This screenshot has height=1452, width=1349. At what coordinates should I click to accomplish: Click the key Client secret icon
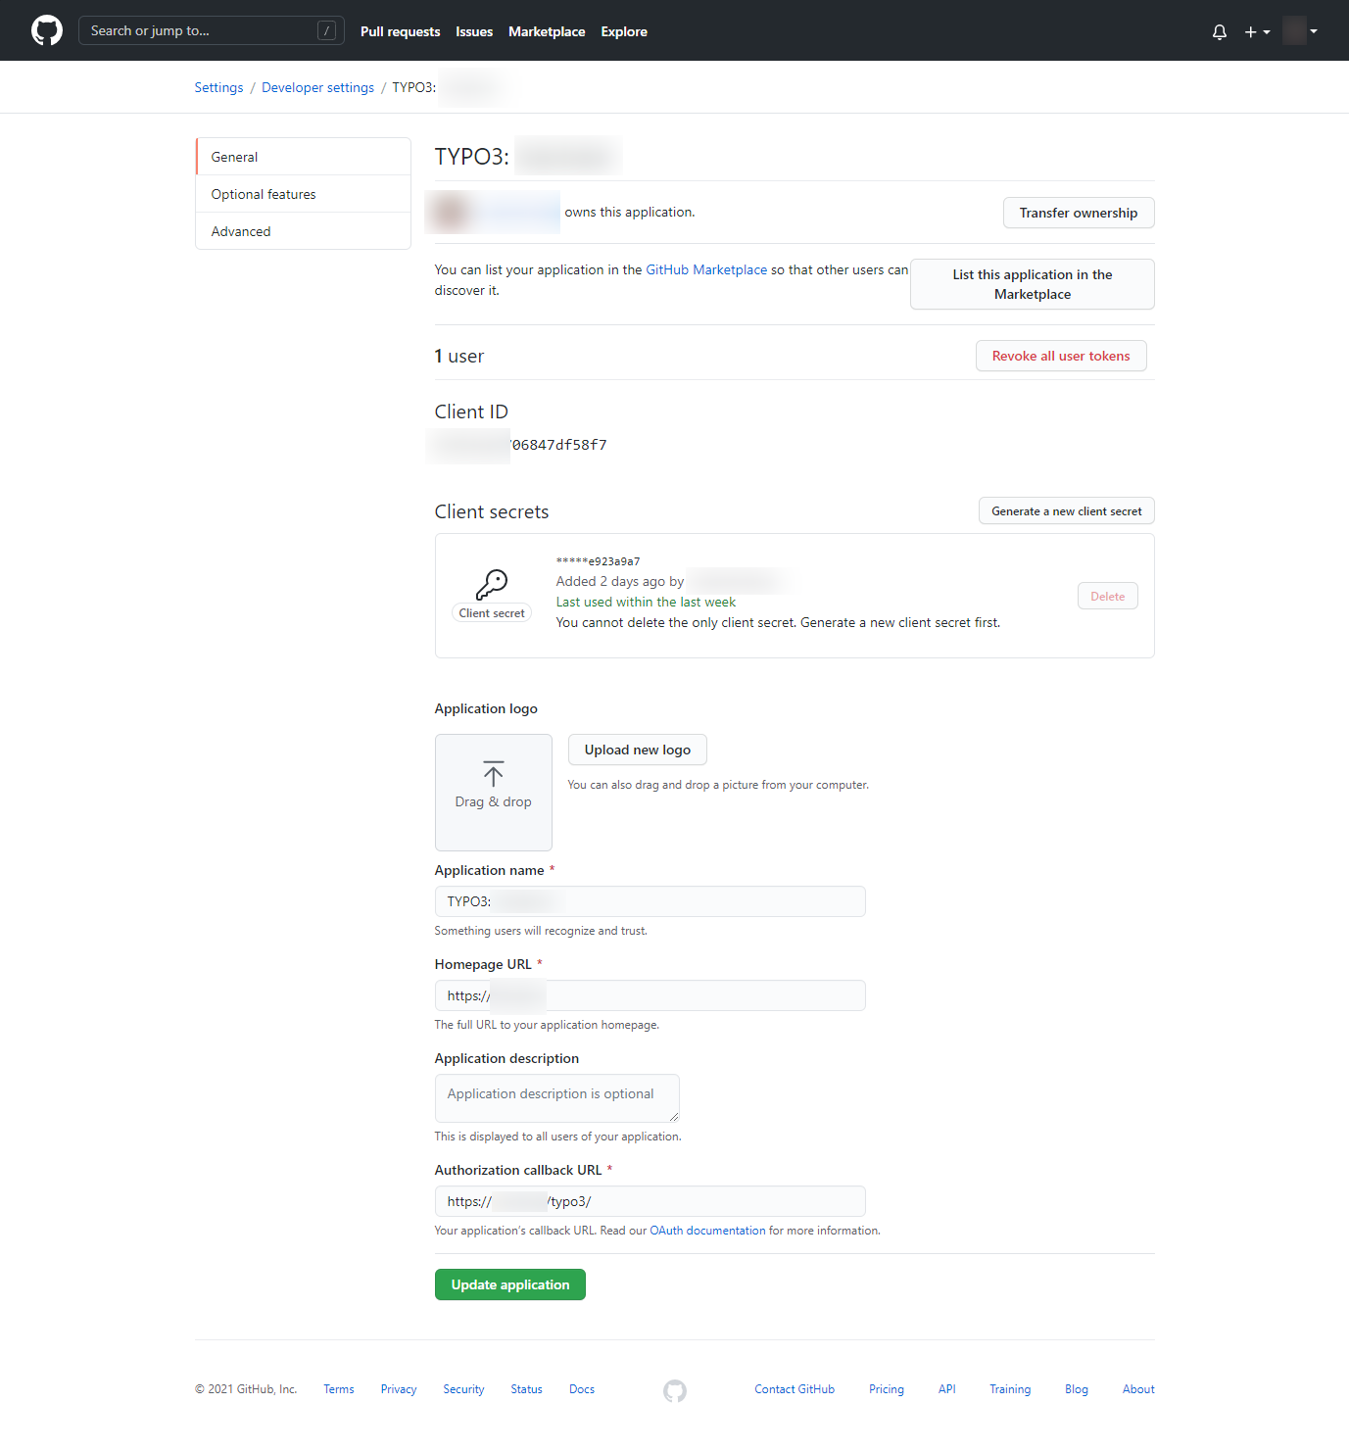pyautogui.click(x=492, y=585)
